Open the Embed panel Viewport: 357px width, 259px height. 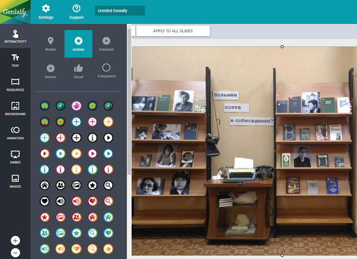[x=15, y=157]
